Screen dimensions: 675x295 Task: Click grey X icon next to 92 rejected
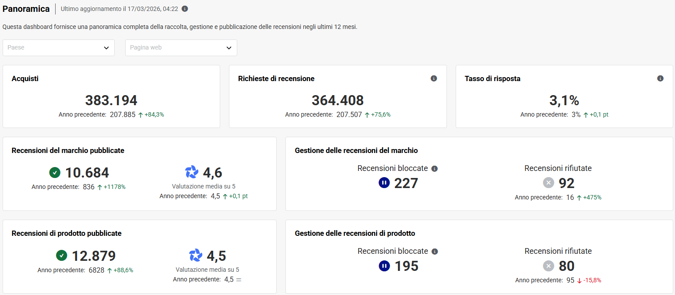pos(548,183)
